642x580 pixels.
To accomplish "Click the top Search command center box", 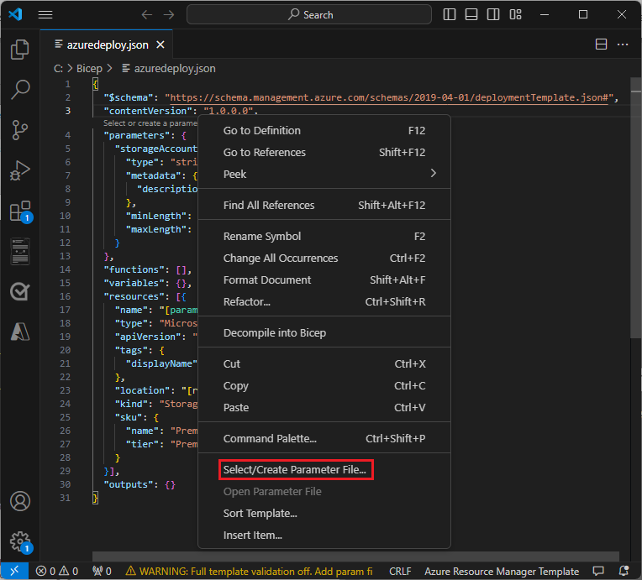I will [309, 15].
